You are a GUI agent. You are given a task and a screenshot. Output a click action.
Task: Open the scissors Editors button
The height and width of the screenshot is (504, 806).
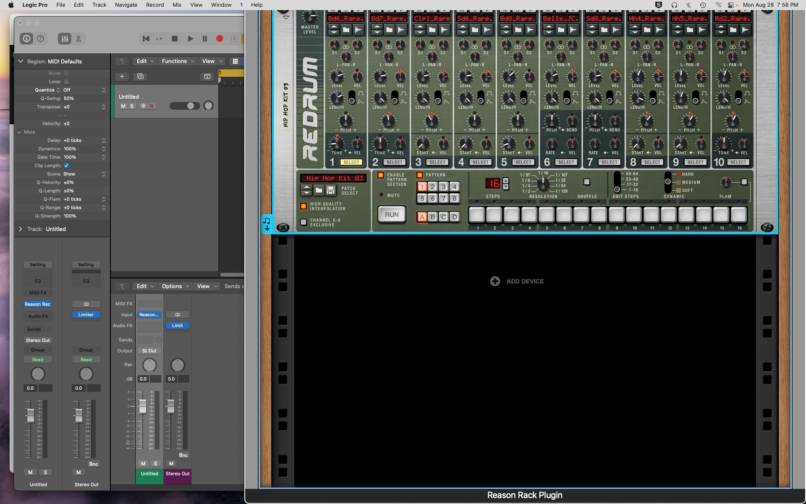79,39
